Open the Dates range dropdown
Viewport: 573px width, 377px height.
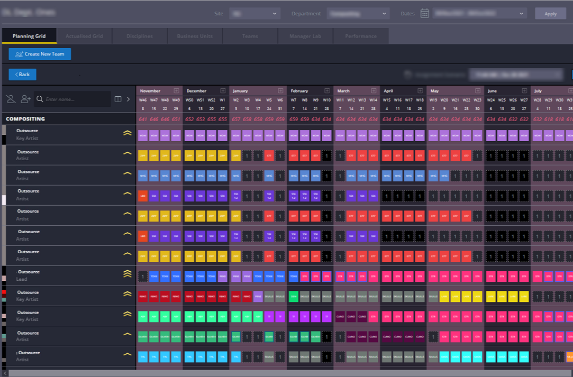[480, 14]
